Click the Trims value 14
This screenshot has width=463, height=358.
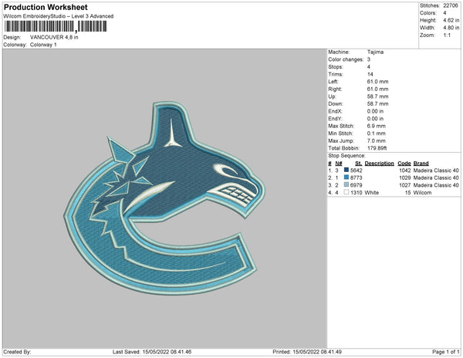tap(370, 74)
